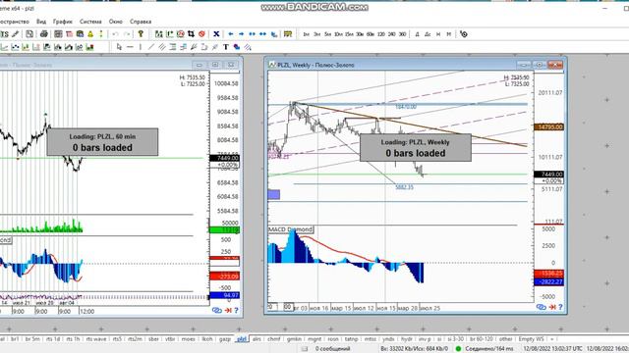The image size is (629, 353).
Task: Switch chart to daily Д timeframe
Action: click(x=417, y=34)
